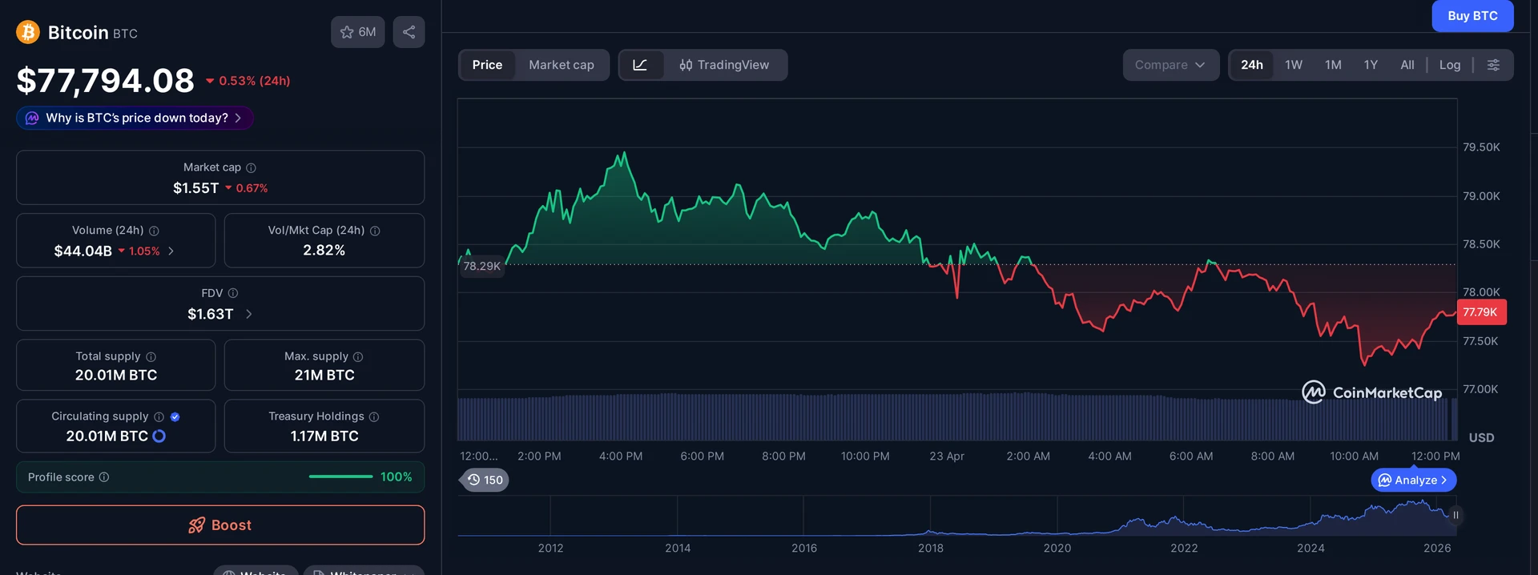Click the verified circulating supply badge
The width and height of the screenshot is (1538, 575).
(175, 416)
